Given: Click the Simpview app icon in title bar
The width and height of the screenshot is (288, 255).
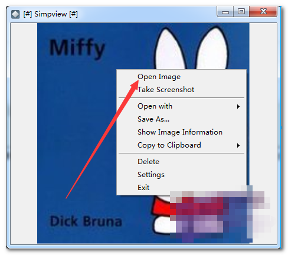Looking at the screenshot, I should click(15, 14).
